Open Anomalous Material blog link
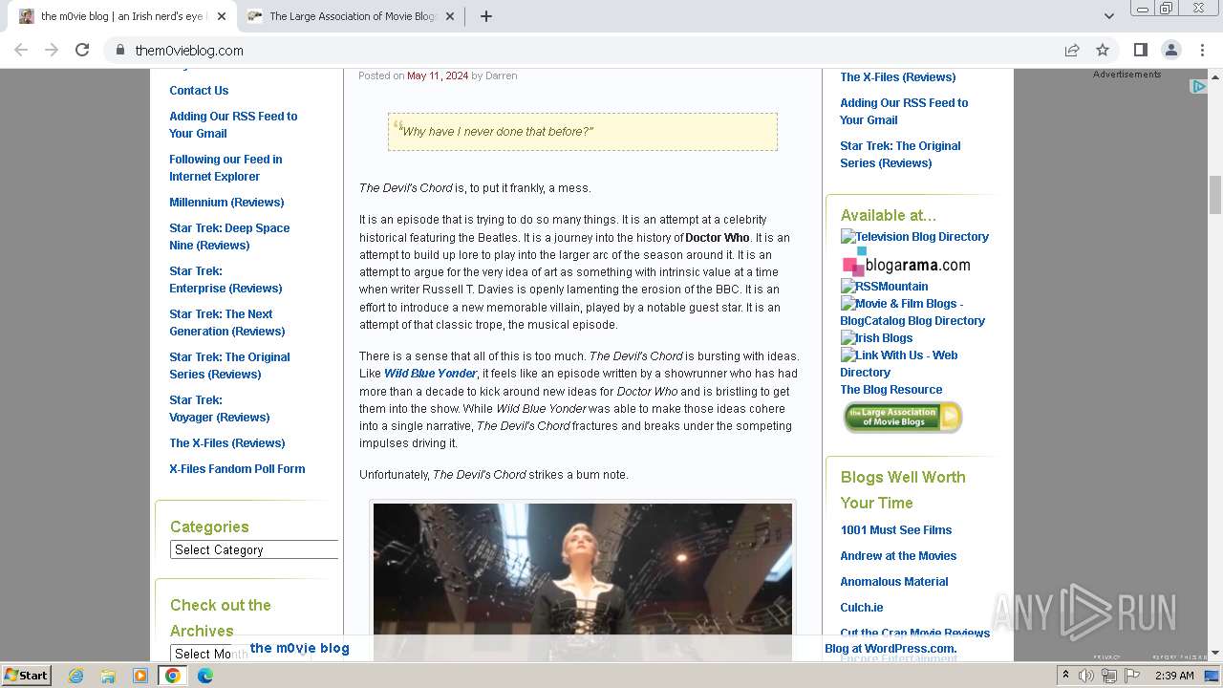The height and width of the screenshot is (688, 1223). click(x=894, y=581)
